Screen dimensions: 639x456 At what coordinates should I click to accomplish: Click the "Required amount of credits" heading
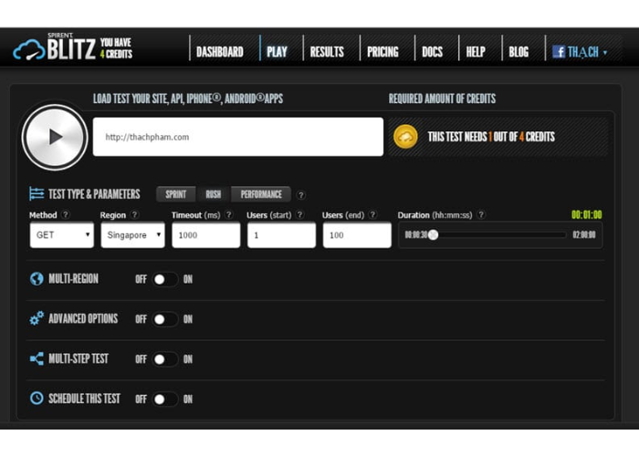point(442,98)
